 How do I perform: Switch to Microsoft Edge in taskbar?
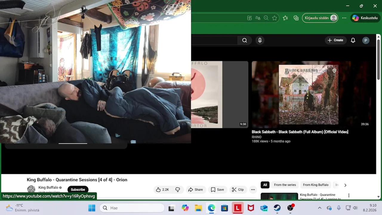tap(211, 208)
